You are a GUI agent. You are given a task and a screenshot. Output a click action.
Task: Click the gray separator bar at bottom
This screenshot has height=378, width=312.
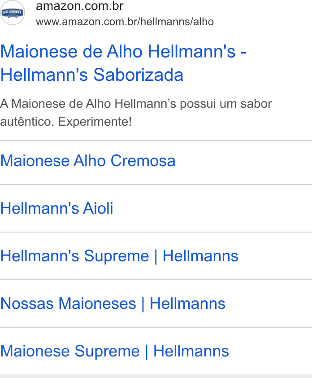point(156,376)
